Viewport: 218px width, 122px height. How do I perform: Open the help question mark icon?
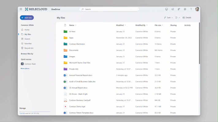point(191,9)
